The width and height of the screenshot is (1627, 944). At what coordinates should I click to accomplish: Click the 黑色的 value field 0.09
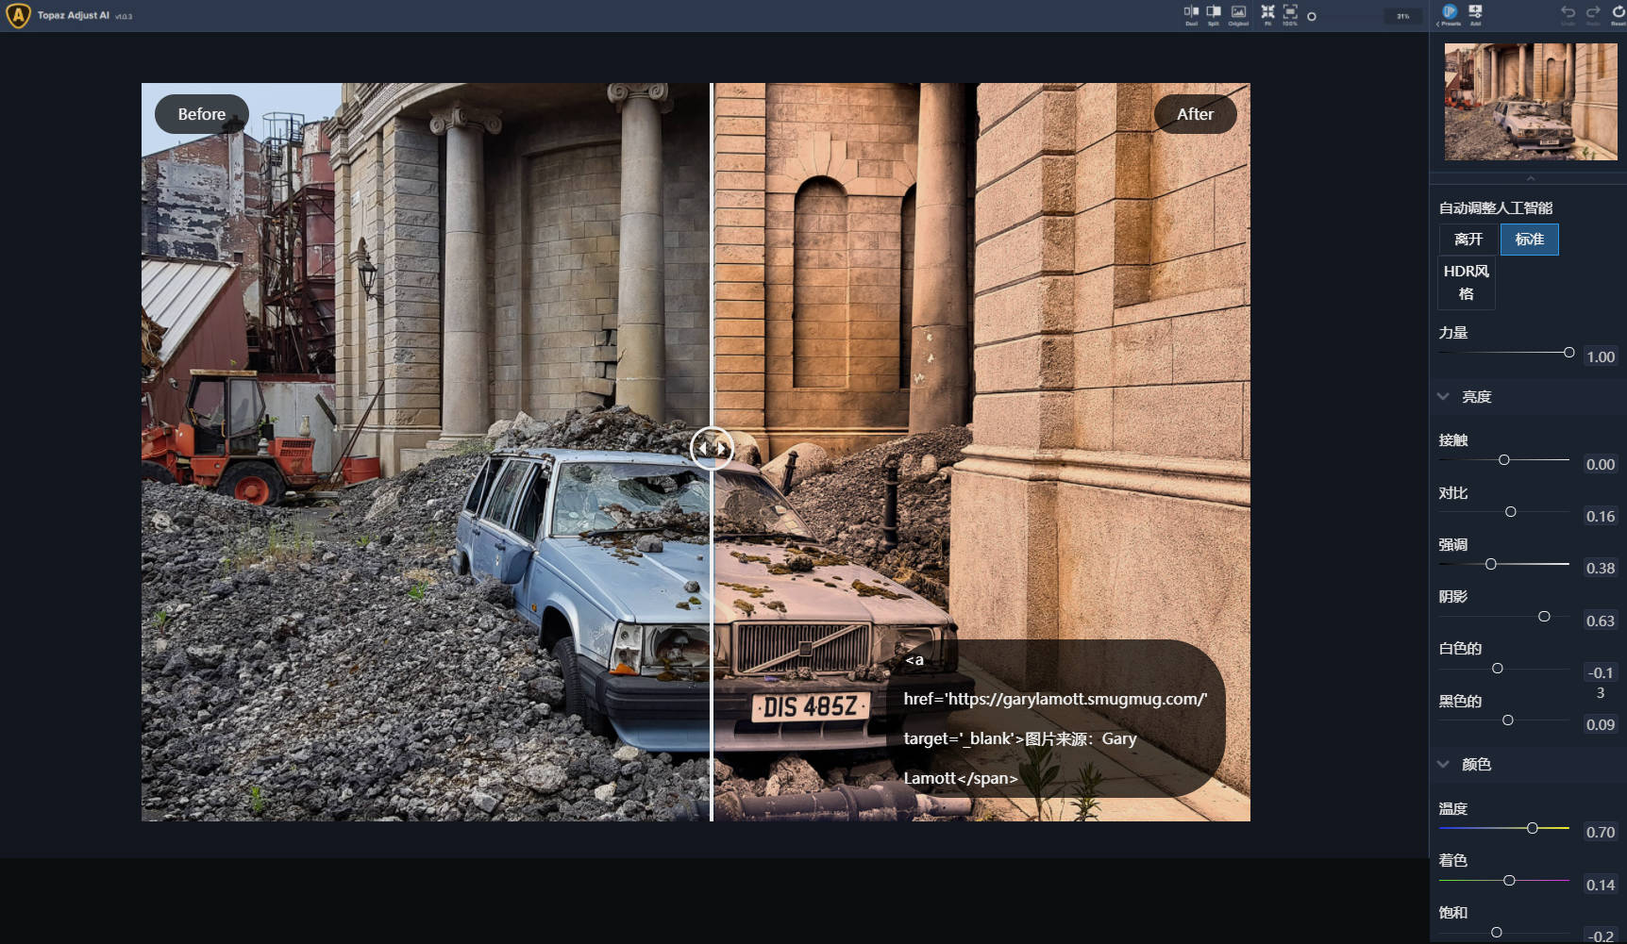1601,725
